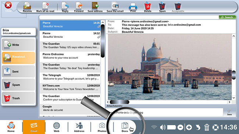This screenshot has height=134, width=239.
Task: Click the message horizontal scrollbar thumb
Action: click(x=119, y=102)
